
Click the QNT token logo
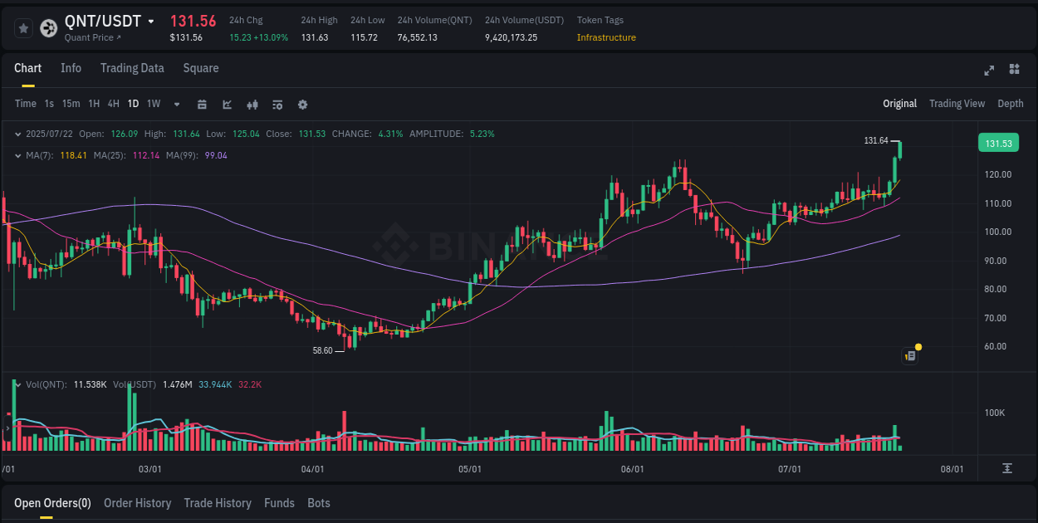(48, 27)
